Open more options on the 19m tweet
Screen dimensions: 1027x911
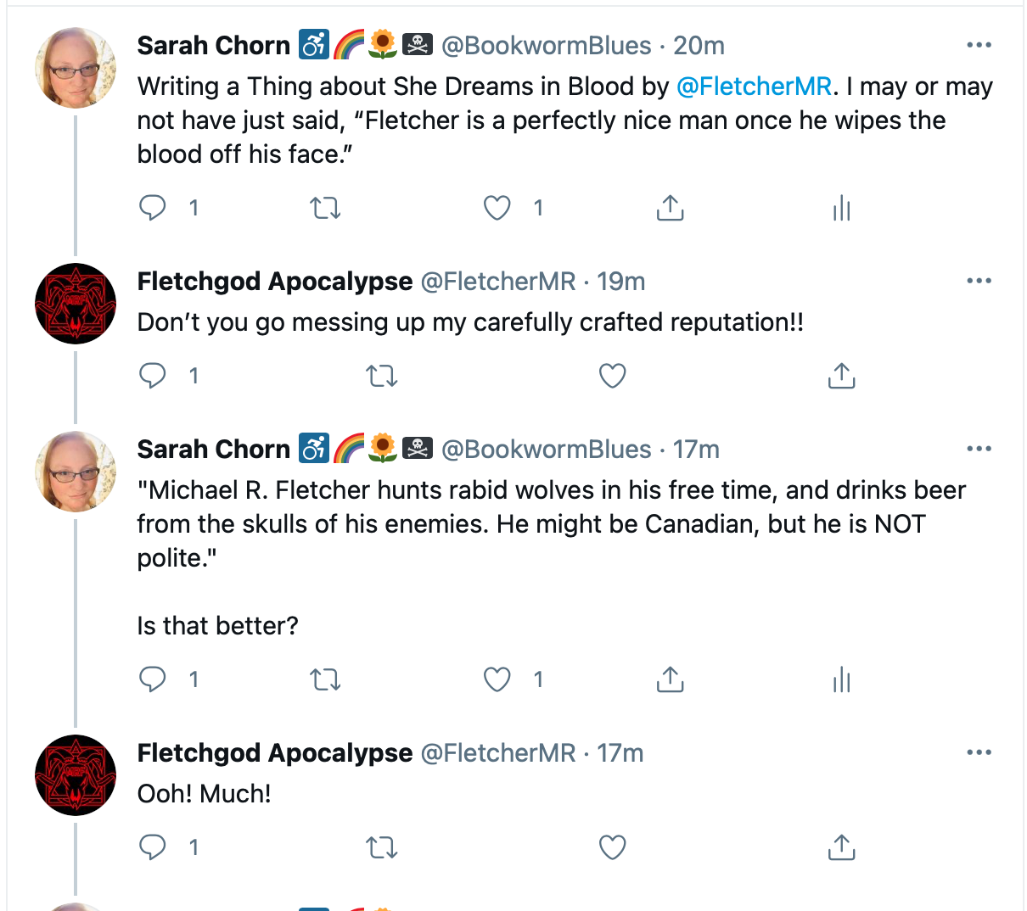point(979,281)
